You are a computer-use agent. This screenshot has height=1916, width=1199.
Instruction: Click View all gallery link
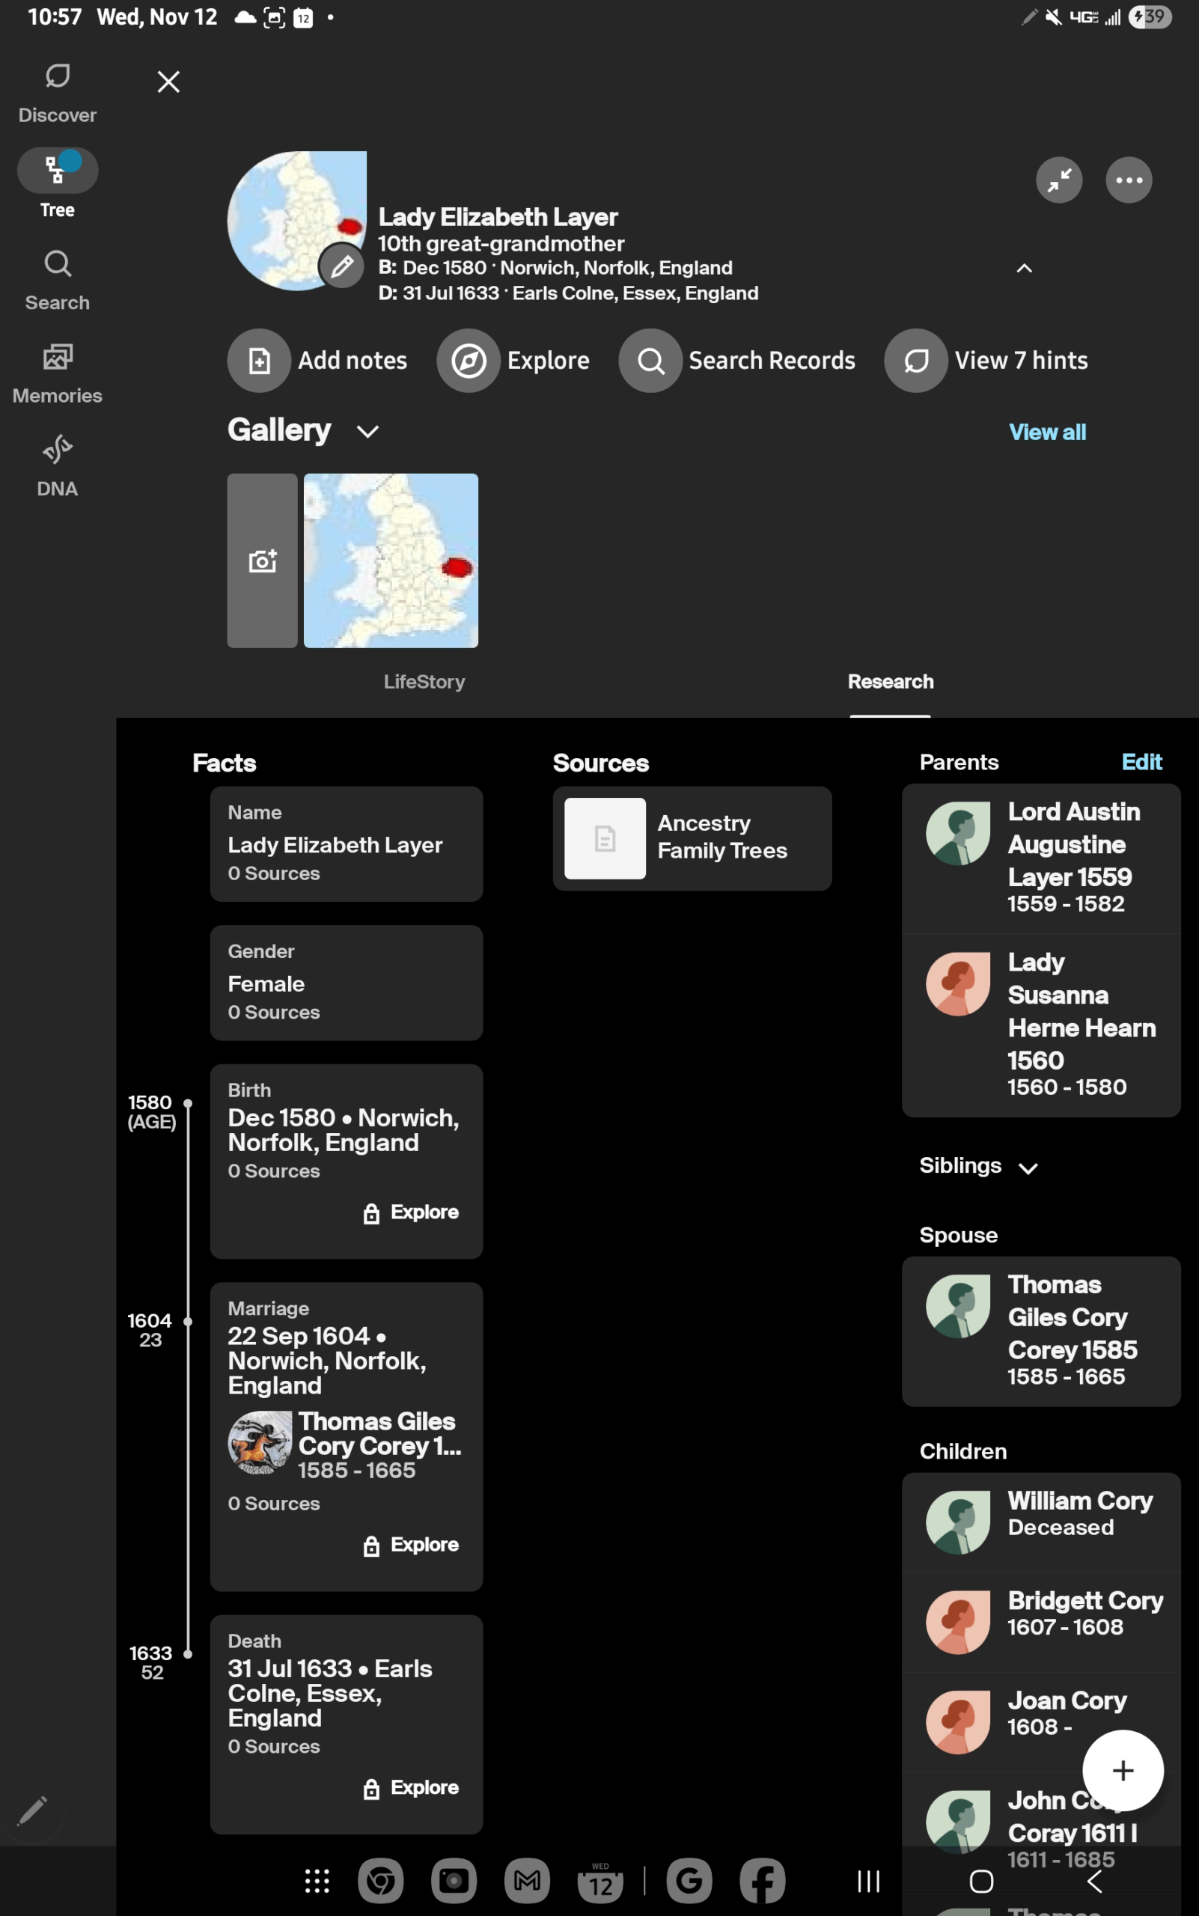[x=1047, y=432]
